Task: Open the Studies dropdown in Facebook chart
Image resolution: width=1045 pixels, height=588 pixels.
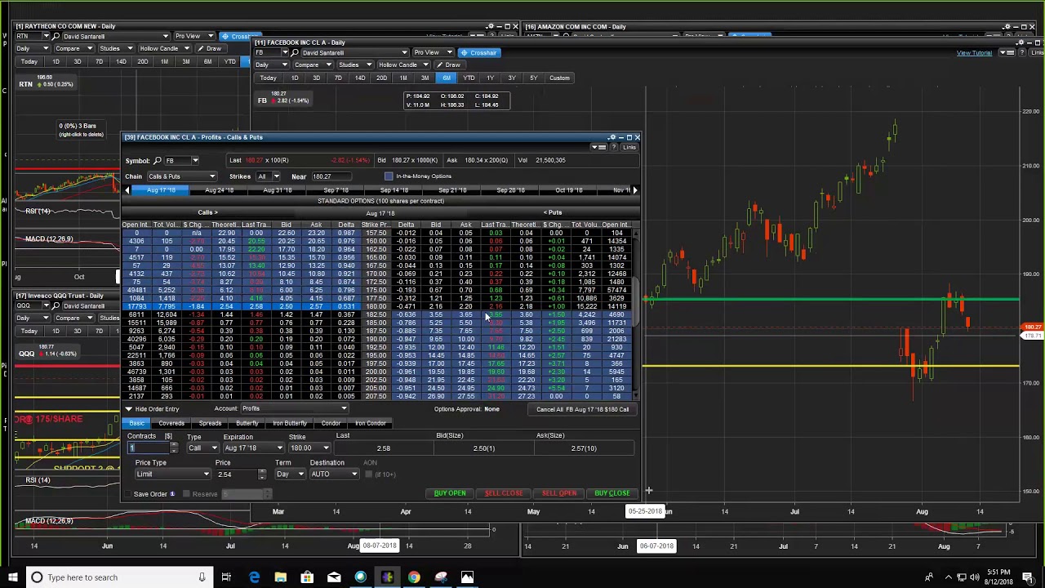Action: pos(355,65)
